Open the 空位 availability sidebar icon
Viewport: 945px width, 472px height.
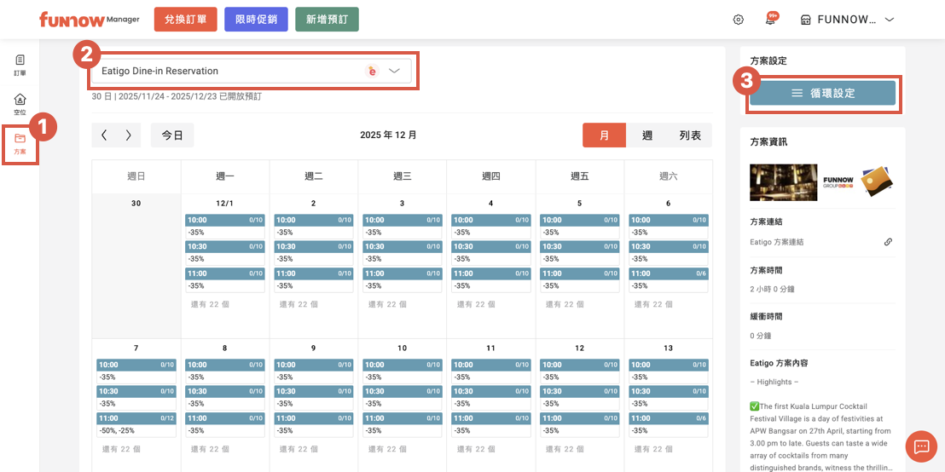(20, 104)
